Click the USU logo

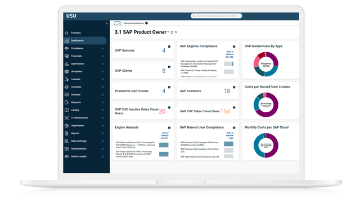pos(71,16)
